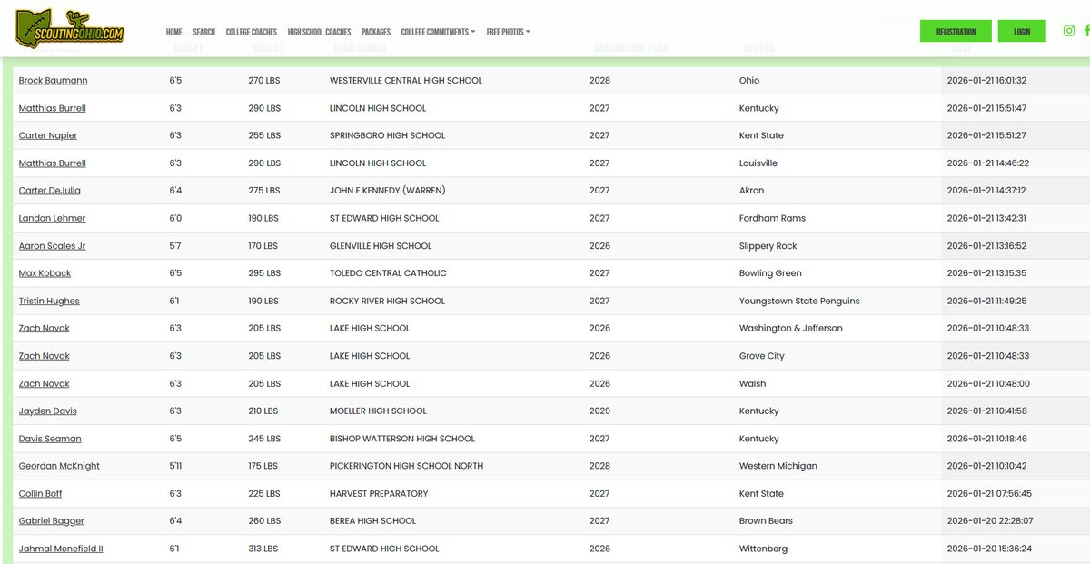The width and height of the screenshot is (1090, 564).
Task: Go to the Home menu item
Action: click(x=174, y=32)
